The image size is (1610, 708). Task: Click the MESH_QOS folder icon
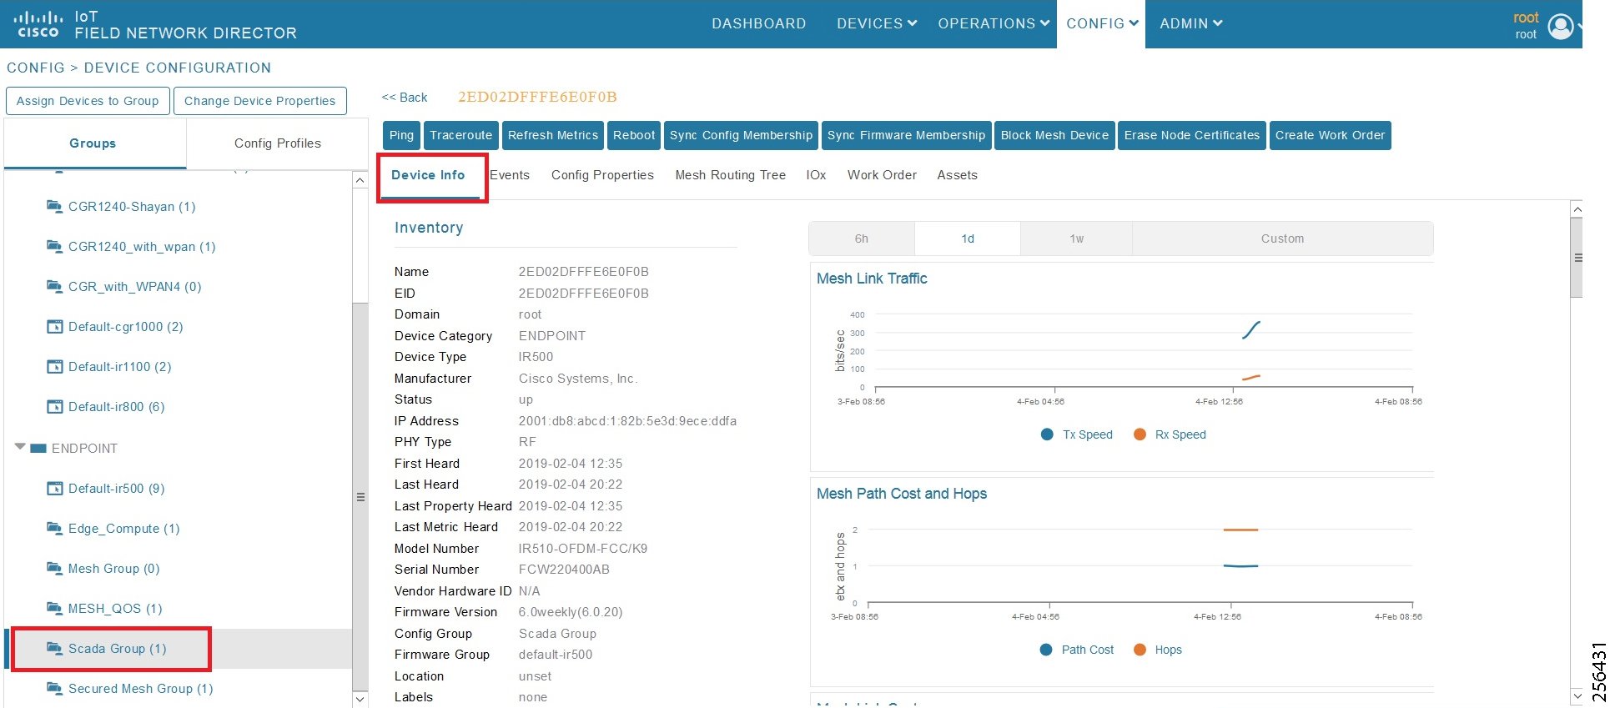coord(55,608)
